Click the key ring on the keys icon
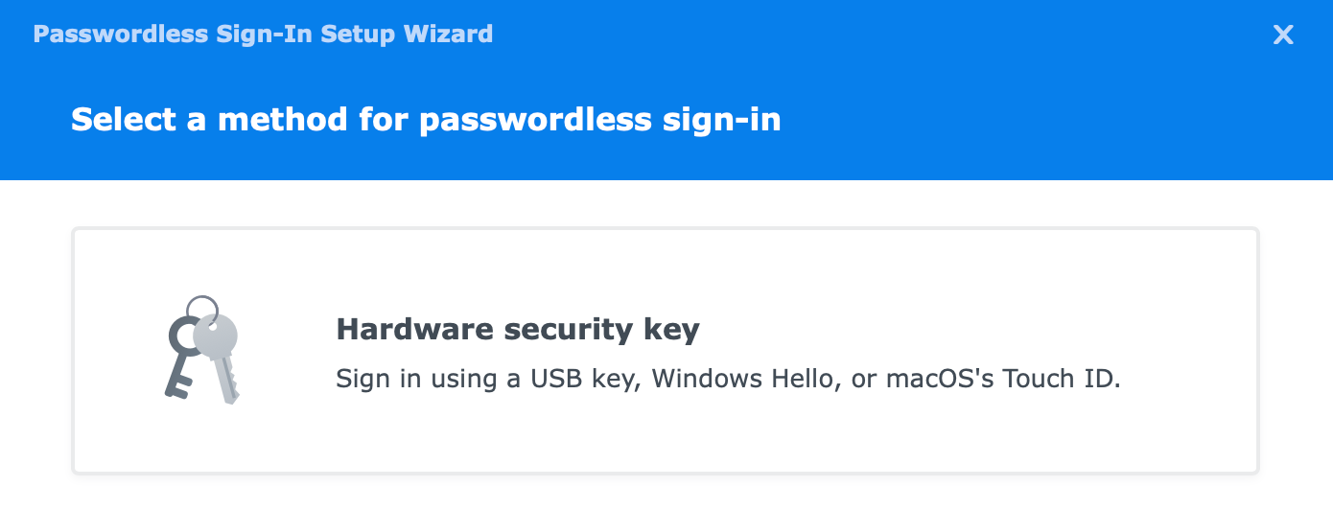The height and width of the screenshot is (510, 1333). click(202, 307)
